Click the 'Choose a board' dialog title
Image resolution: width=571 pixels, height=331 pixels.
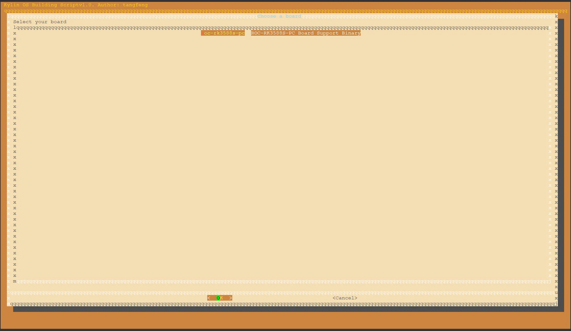point(279,16)
